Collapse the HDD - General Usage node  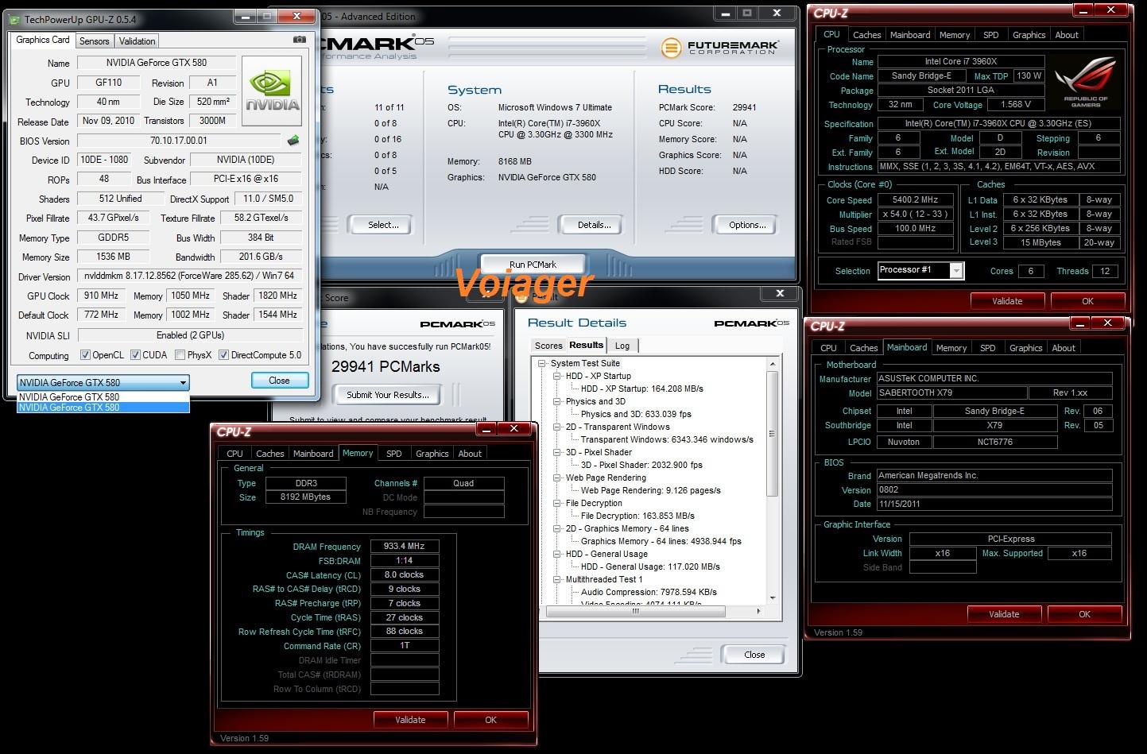click(x=558, y=555)
